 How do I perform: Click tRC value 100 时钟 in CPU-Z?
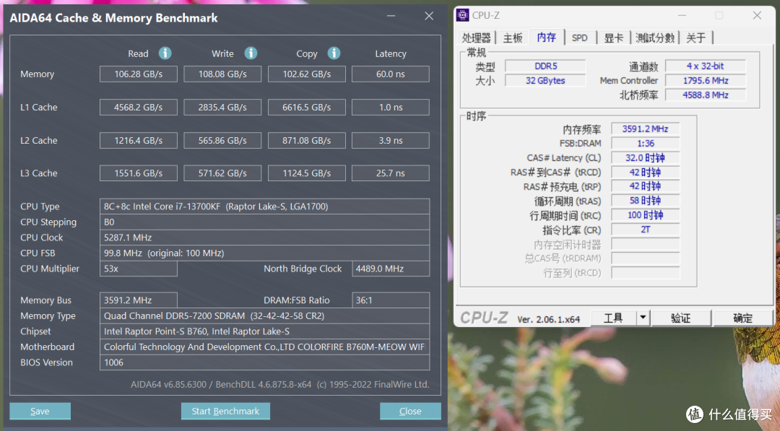645,215
